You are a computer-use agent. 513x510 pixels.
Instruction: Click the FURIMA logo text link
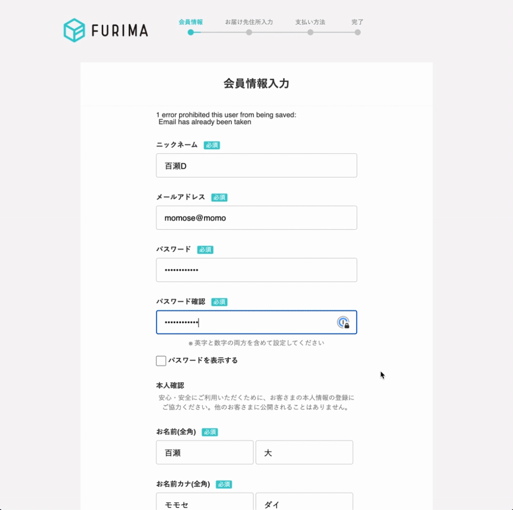(x=120, y=31)
